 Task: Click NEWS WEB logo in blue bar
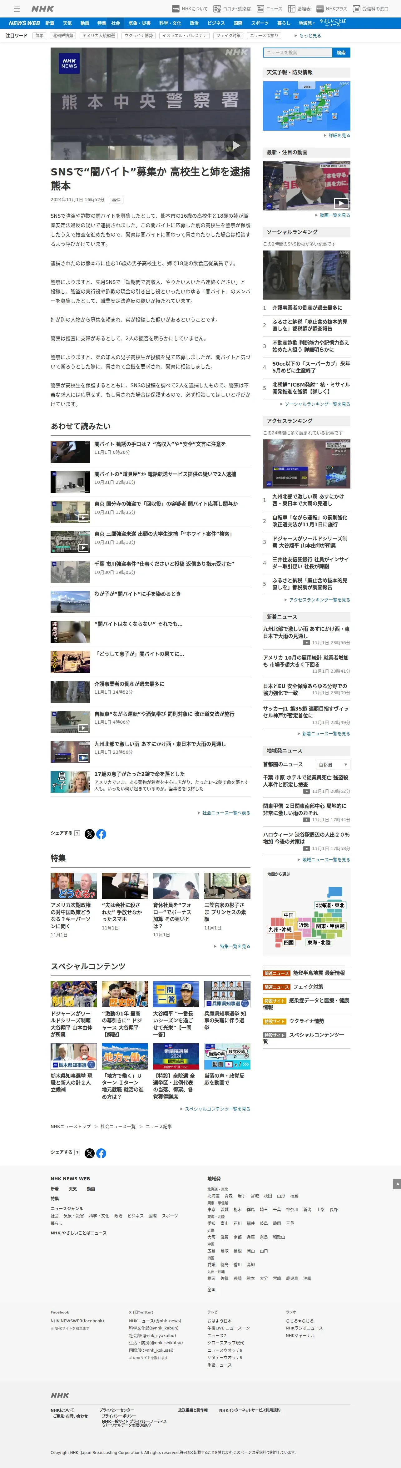(x=24, y=23)
